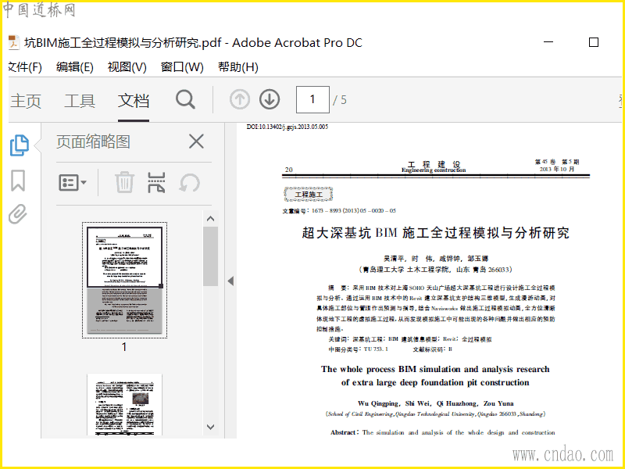
Task: Open the 视图(V) menu
Action: click(127, 67)
